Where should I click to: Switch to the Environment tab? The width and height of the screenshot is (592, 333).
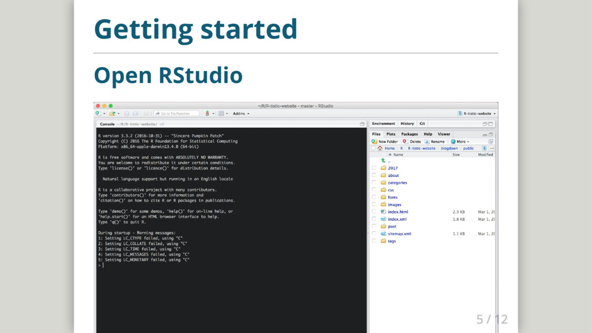383,124
